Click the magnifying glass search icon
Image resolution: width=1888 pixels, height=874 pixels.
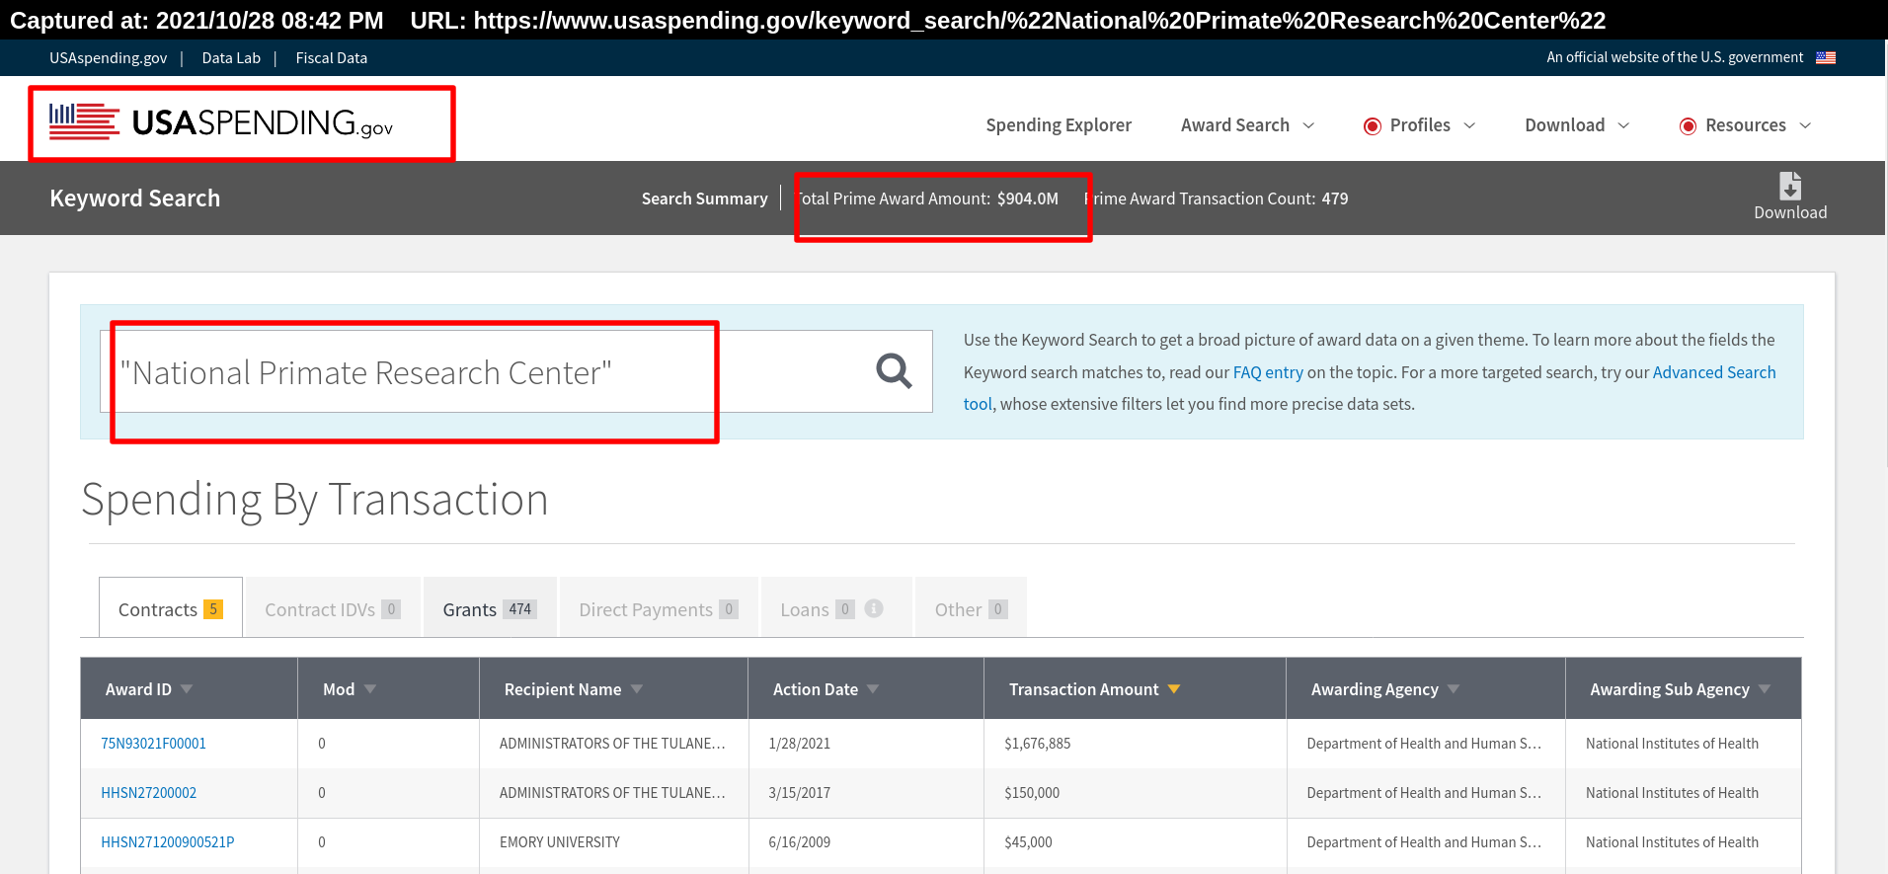pyautogui.click(x=894, y=371)
